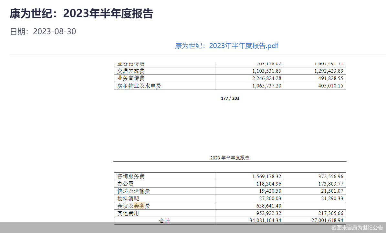Click the total value 34,081,104.34

[x=265, y=220]
